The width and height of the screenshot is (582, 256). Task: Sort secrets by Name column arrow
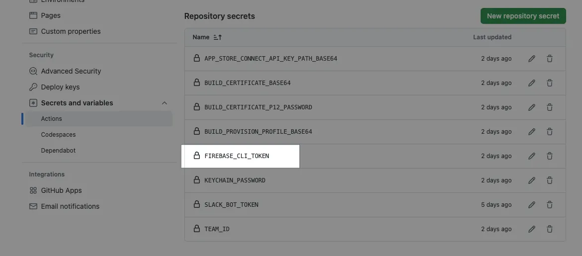[x=218, y=37]
